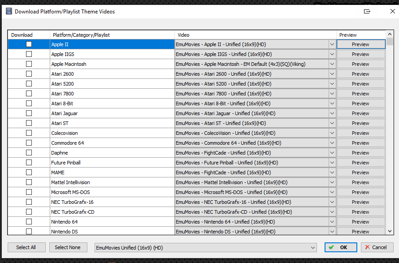399x263 pixels.
Task: Select the Nintendo DS platform cell
Action: tap(112, 232)
